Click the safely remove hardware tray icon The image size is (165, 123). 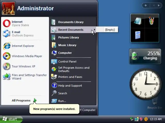(x=132, y=119)
